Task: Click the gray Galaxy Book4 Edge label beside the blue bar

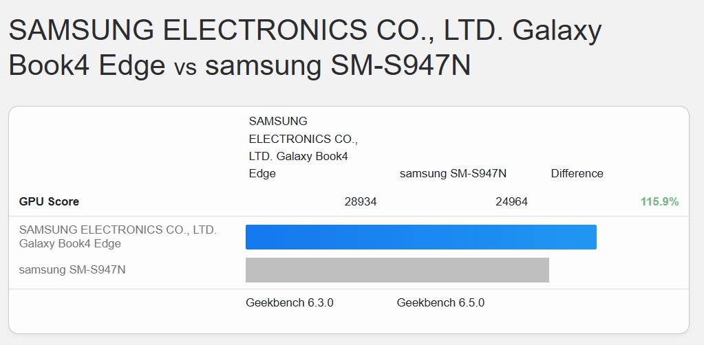Action: pyautogui.click(x=118, y=236)
